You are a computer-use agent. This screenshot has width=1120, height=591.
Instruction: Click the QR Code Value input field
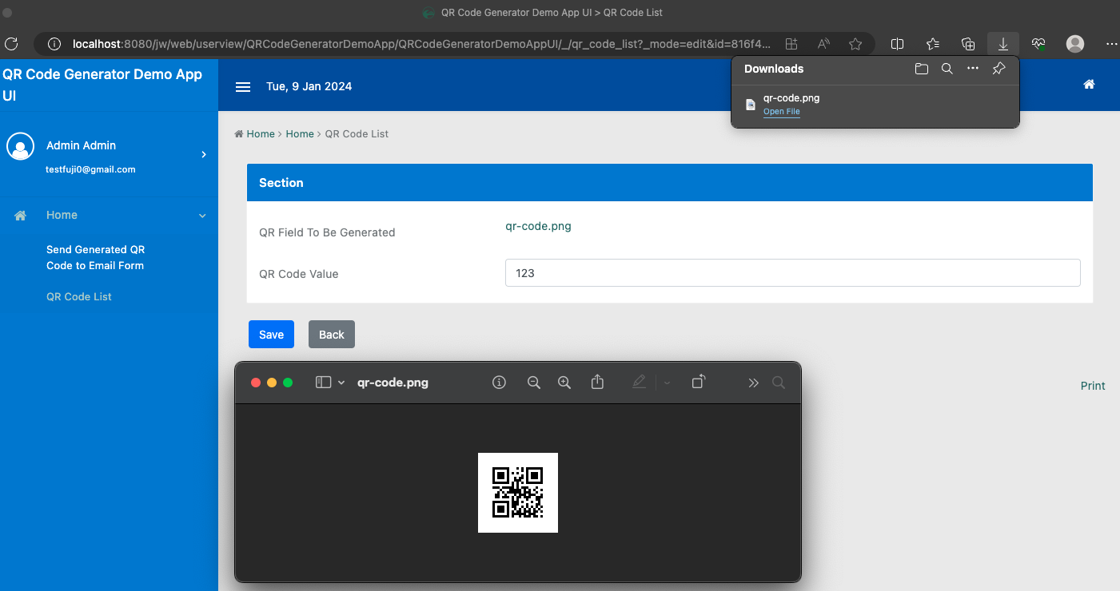point(793,272)
